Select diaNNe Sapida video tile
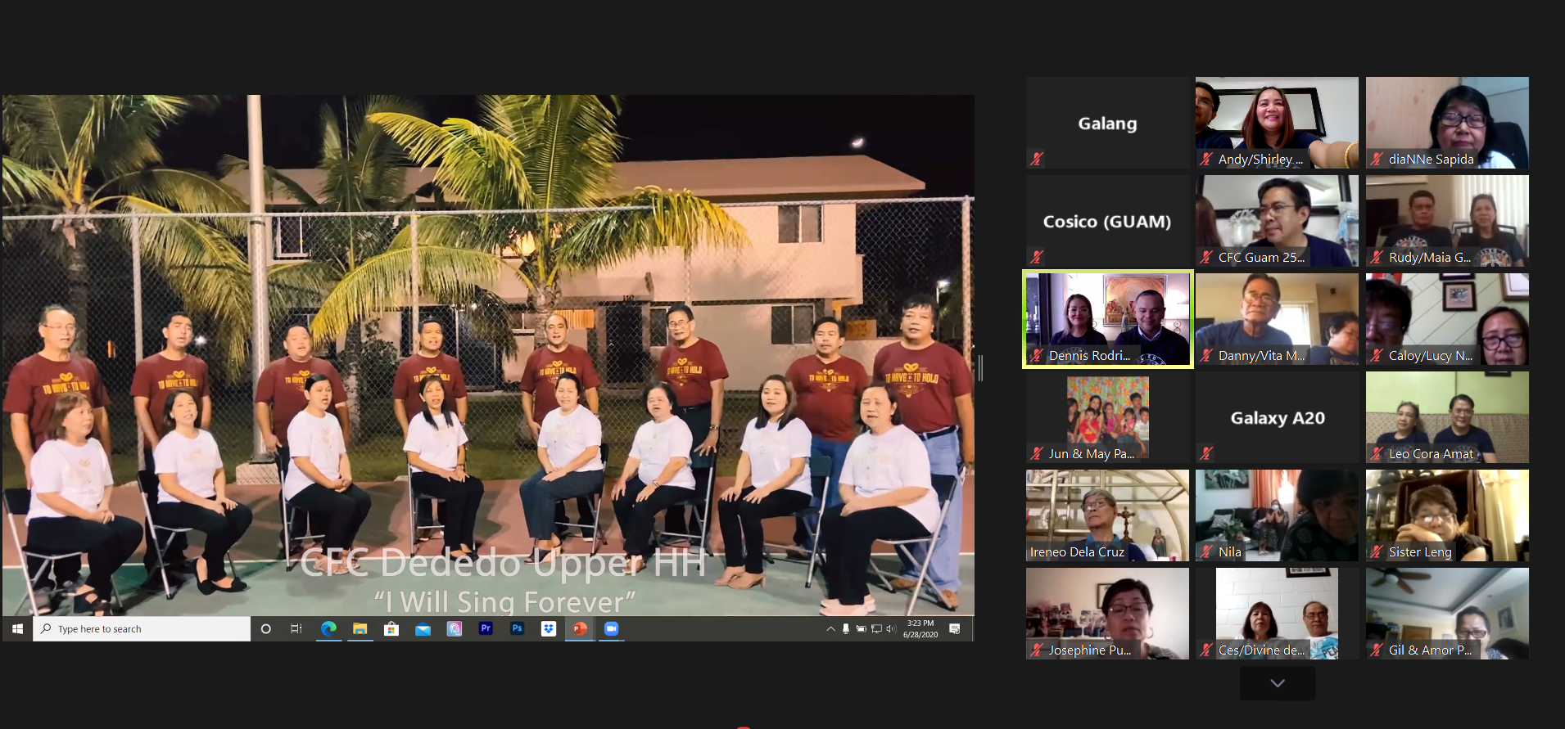This screenshot has height=729, width=1565. (1447, 123)
